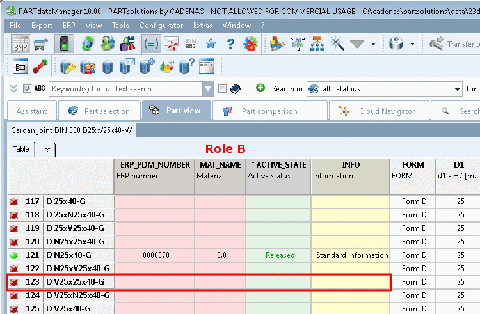Select the Table sub-tab

click(x=21, y=149)
